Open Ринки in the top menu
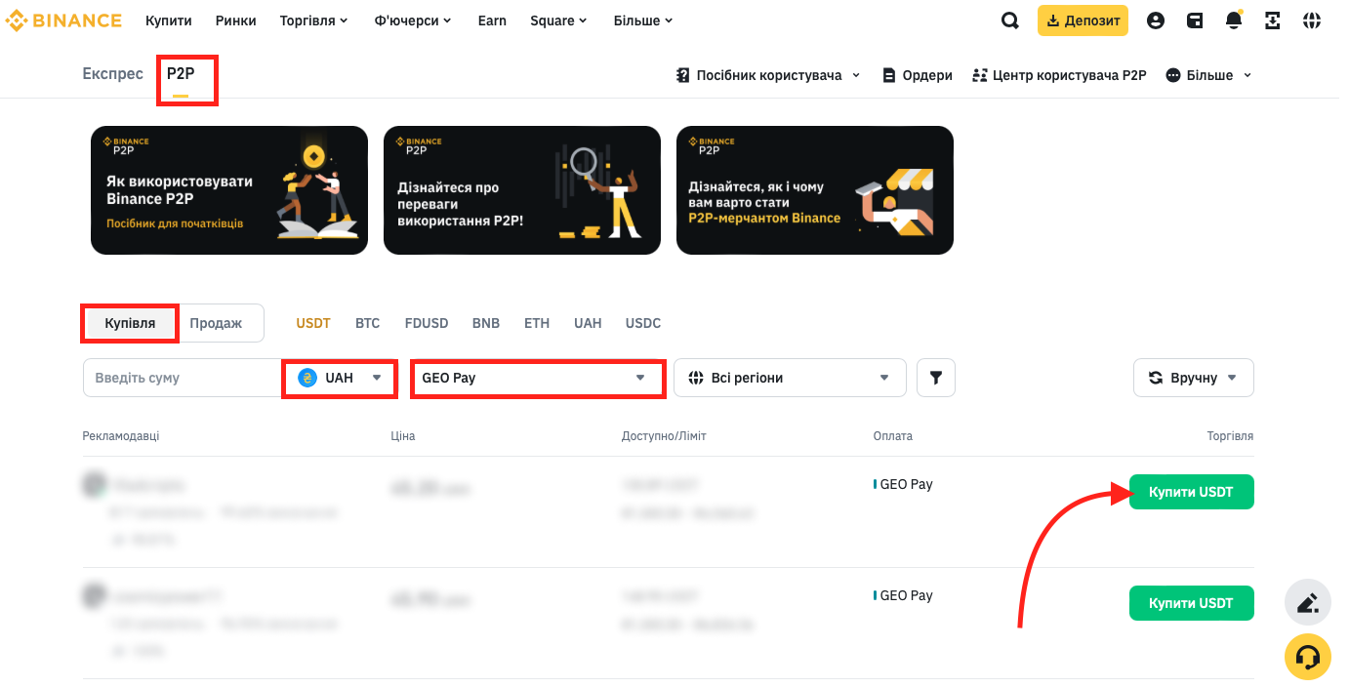This screenshot has height=688, width=1349. pos(237,20)
